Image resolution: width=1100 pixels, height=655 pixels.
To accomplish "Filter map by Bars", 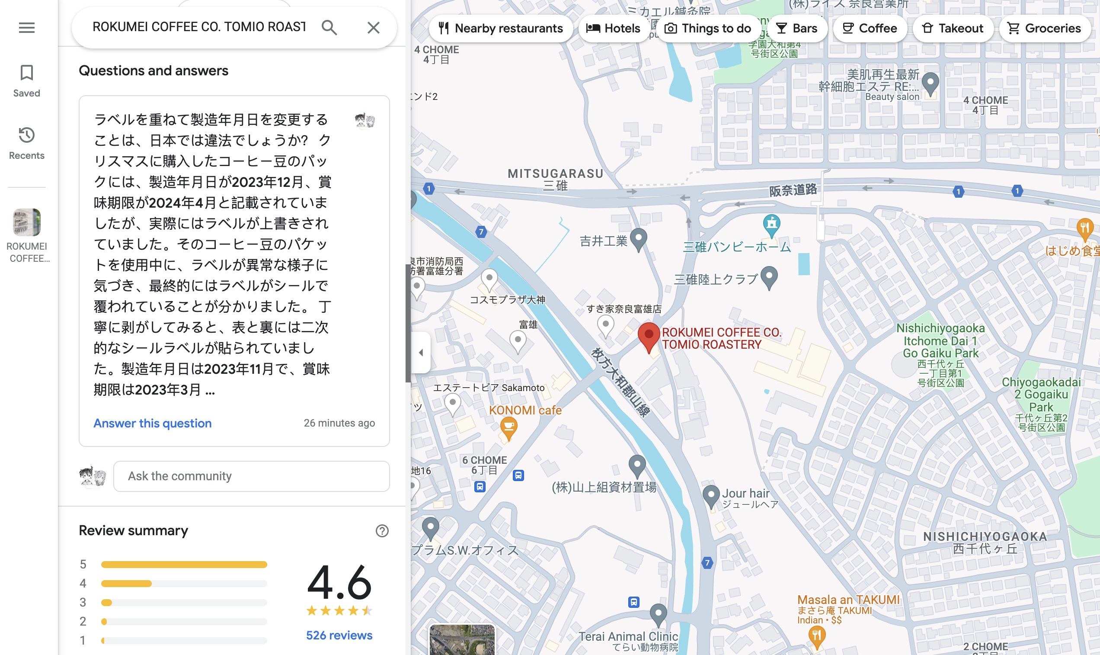I will 796,29.
